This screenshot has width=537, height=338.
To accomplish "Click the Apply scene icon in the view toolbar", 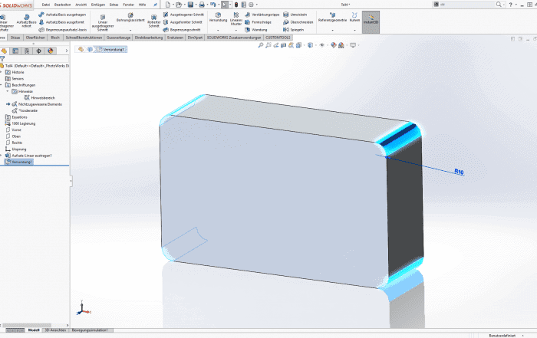I will (x=341, y=45).
